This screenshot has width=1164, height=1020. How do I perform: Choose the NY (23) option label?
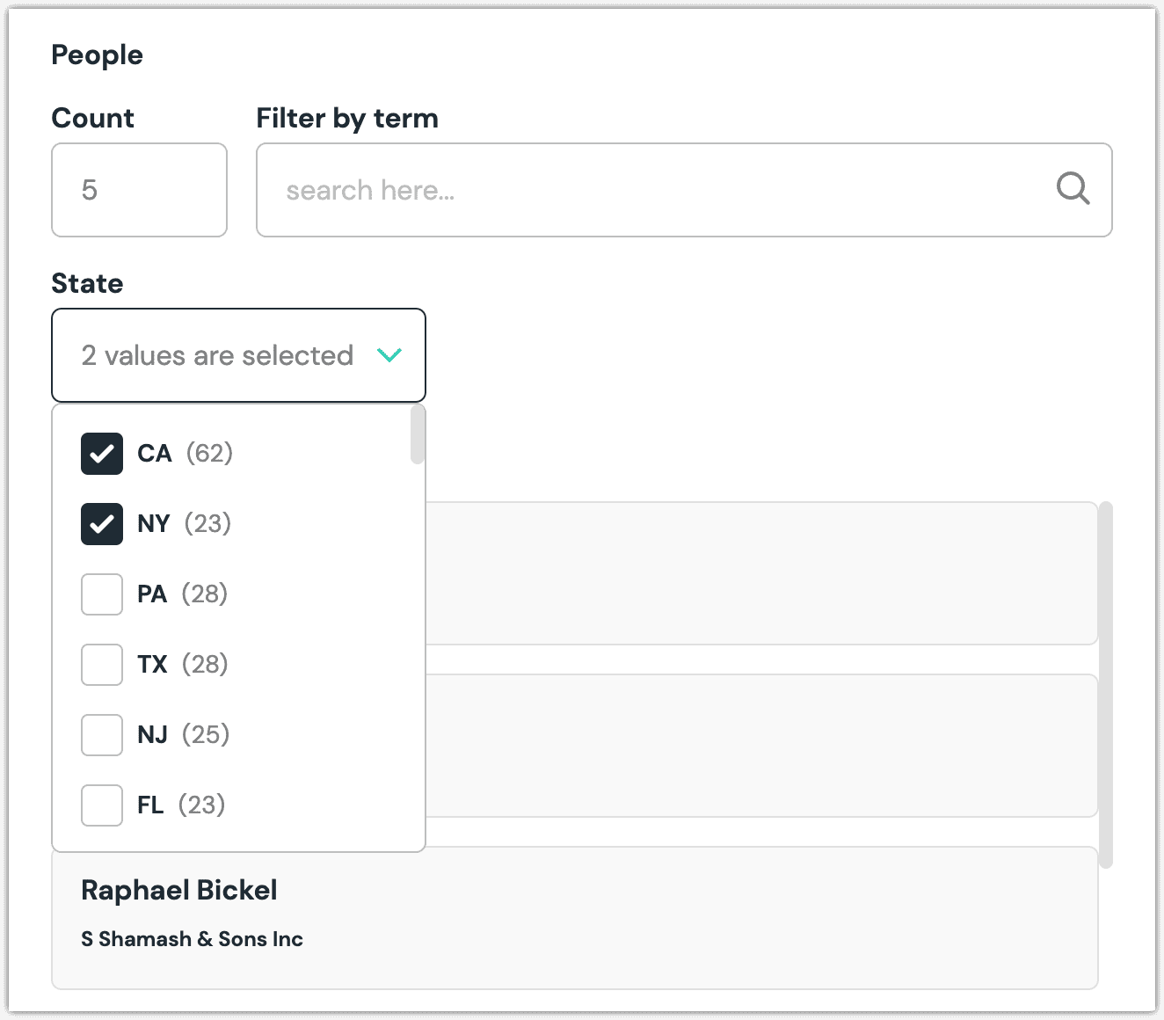[x=184, y=524]
